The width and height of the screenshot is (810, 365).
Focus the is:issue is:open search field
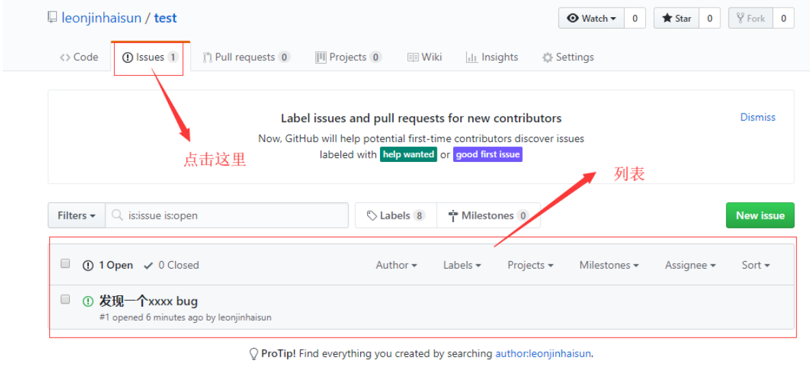point(232,215)
